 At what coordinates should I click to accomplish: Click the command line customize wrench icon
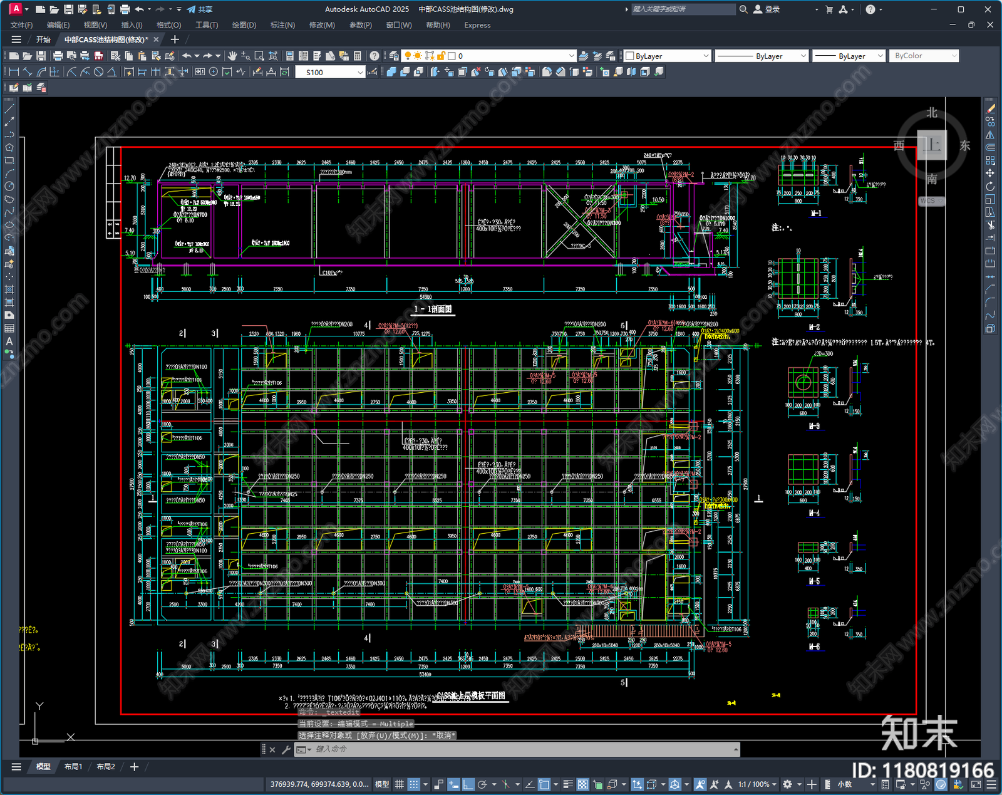coord(286,749)
